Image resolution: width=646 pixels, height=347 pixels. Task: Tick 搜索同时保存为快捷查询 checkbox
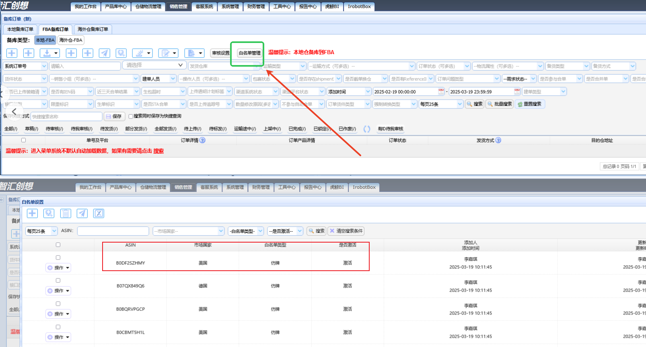pos(131,116)
